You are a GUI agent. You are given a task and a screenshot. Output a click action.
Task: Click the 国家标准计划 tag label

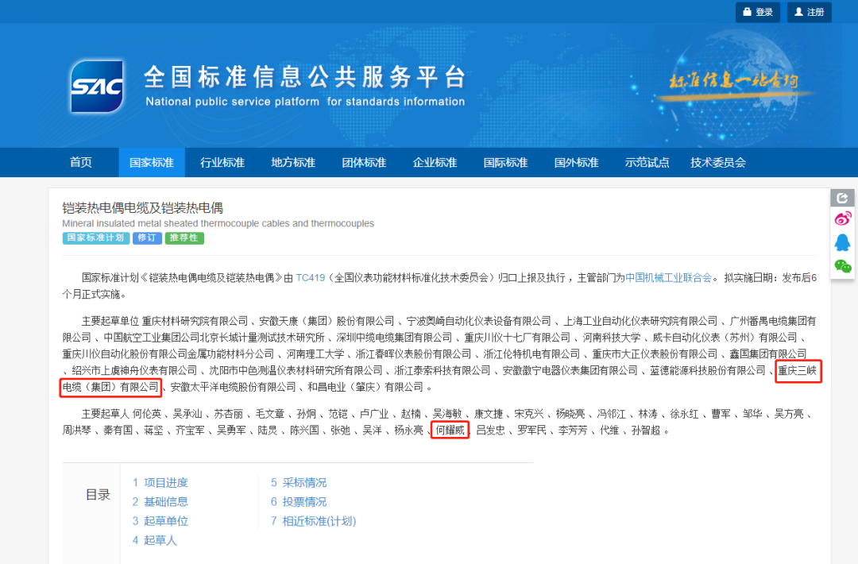pos(96,238)
